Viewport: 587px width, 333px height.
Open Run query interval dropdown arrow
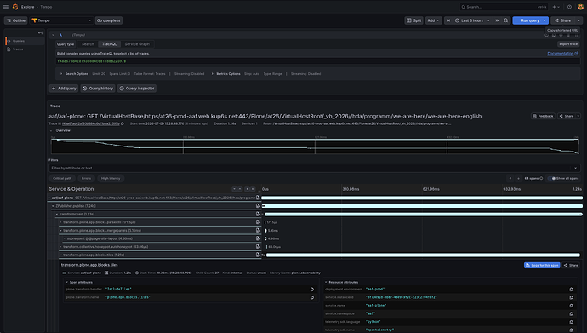coord(544,20)
